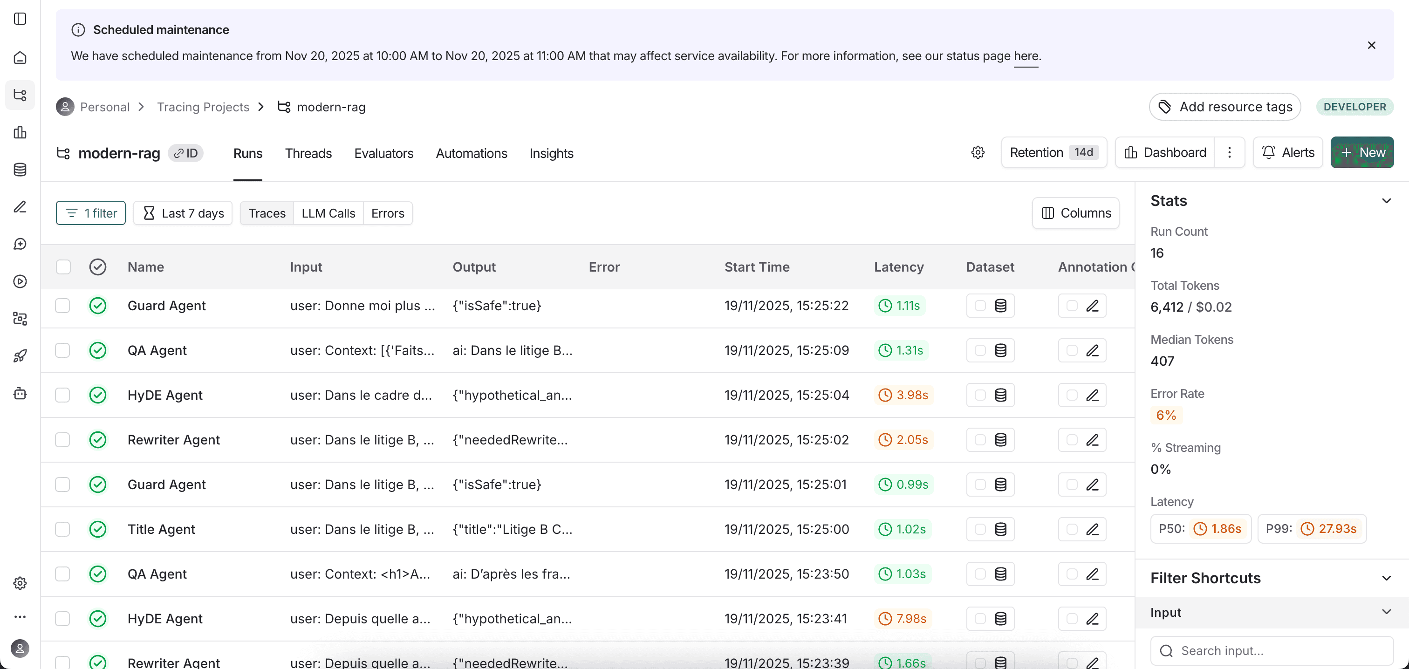The image size is (1409, 669).
Task: Collapse the Stats panel chevron
Action: 1386,201
